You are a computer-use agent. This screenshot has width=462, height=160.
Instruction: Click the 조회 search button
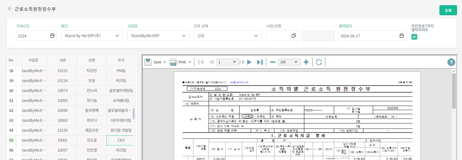click(x=448, y=10)
